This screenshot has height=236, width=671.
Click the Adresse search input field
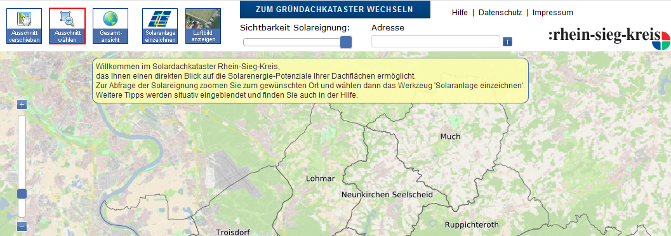point(435,41)
